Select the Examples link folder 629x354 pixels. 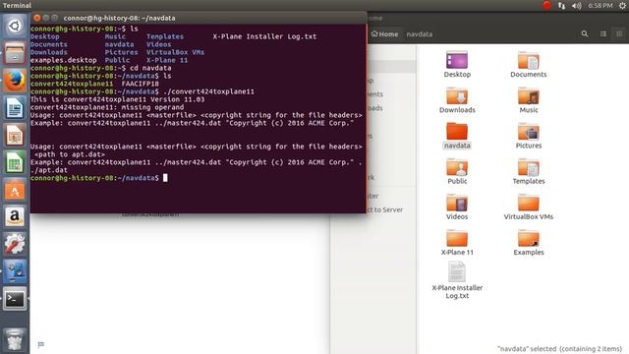(529, 243)
